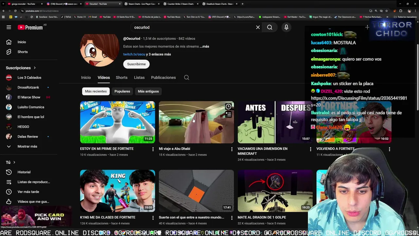Reload the page in browser
The height and width of the screenshot is (236, 419).
pos(16,11)
